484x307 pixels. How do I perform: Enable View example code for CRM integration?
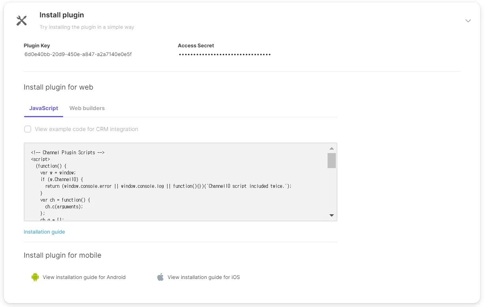[28, 129]
